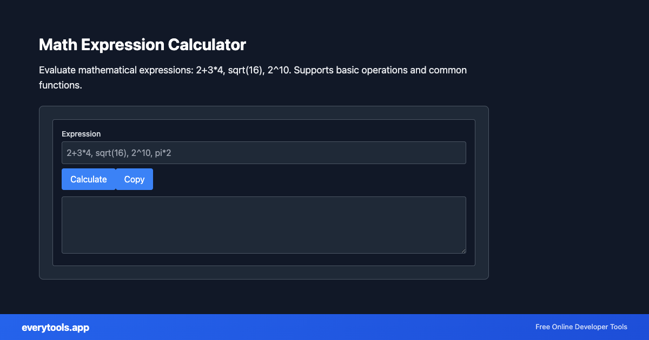Click the Expression label
The width and height of the screenshot is (649, 340).
pyautogui.click(x=81, y=133)
